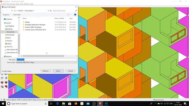189x106 pixels.
Task: Click the Options... button
Action: click(x=46, y=71)
